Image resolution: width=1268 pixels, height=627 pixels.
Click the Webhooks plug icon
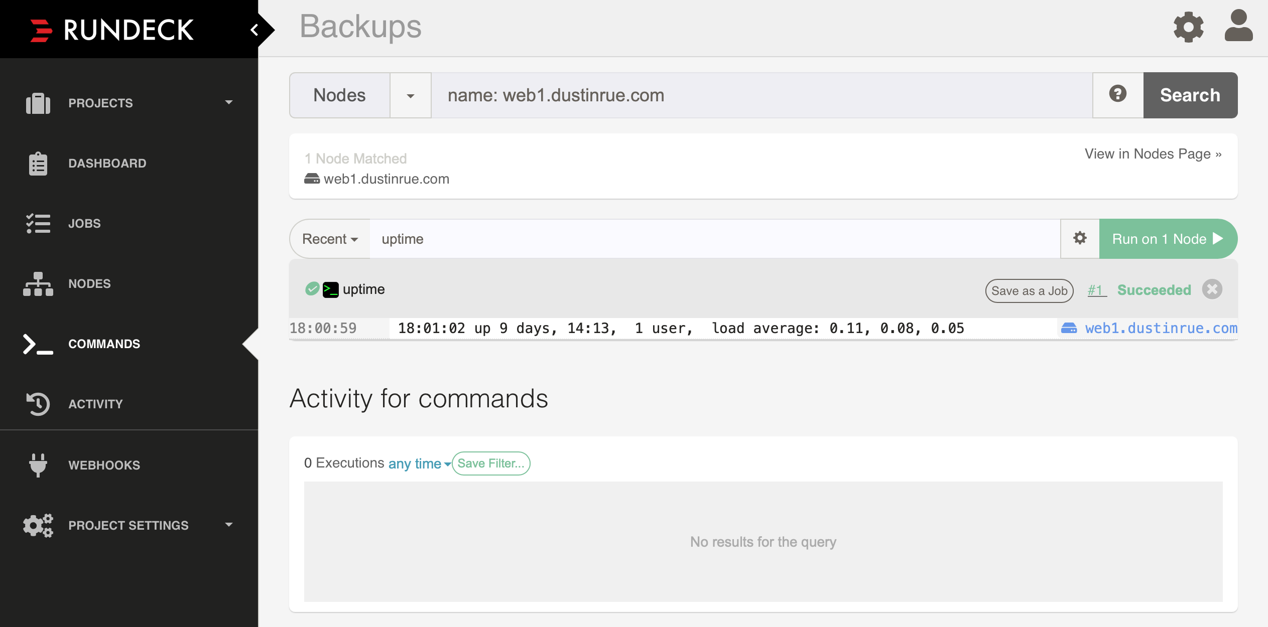38,465
